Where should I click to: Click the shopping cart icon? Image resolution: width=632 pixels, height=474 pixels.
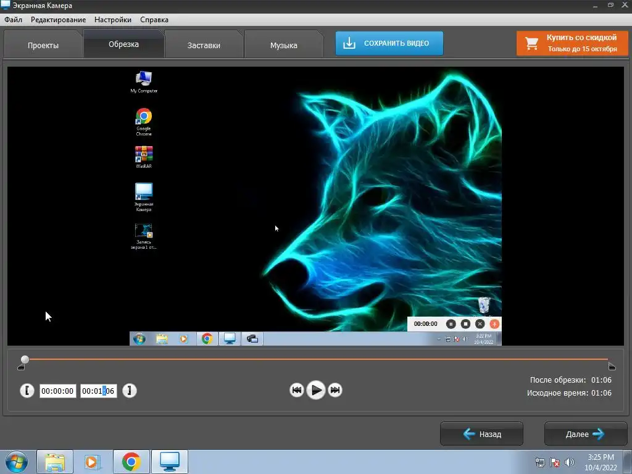[x=531, y=44]
